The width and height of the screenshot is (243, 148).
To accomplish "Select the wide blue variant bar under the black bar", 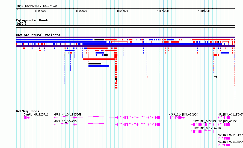I will point(99,66).
